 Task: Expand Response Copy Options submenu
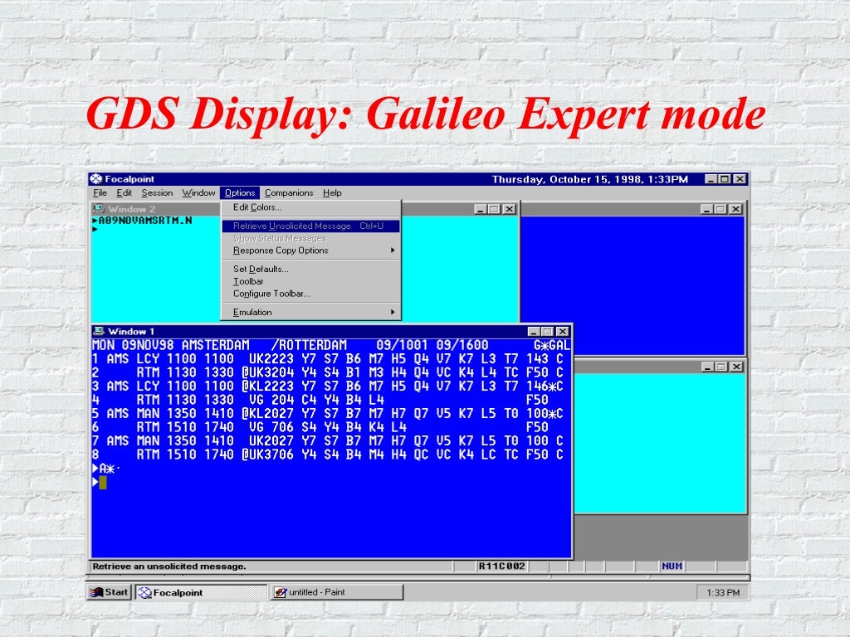coord(310,250)
